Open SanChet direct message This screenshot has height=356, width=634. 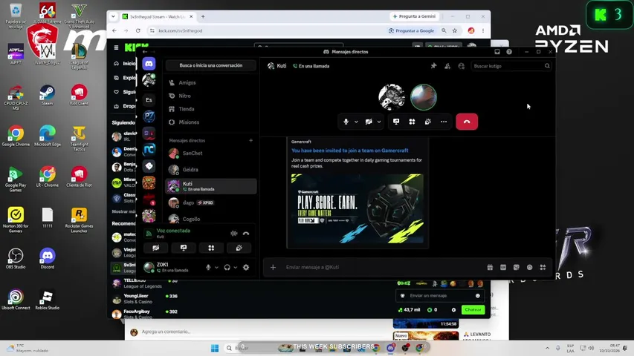(x=210, y=154)
